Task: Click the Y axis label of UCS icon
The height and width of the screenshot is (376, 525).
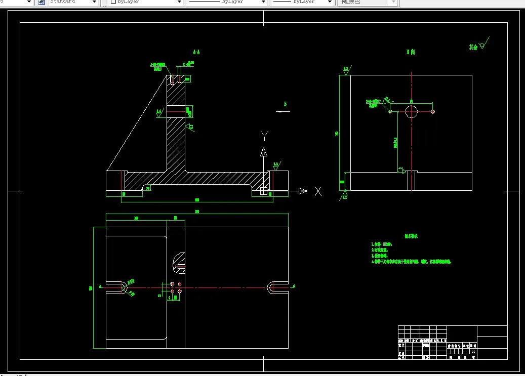Action: point(264,136)
